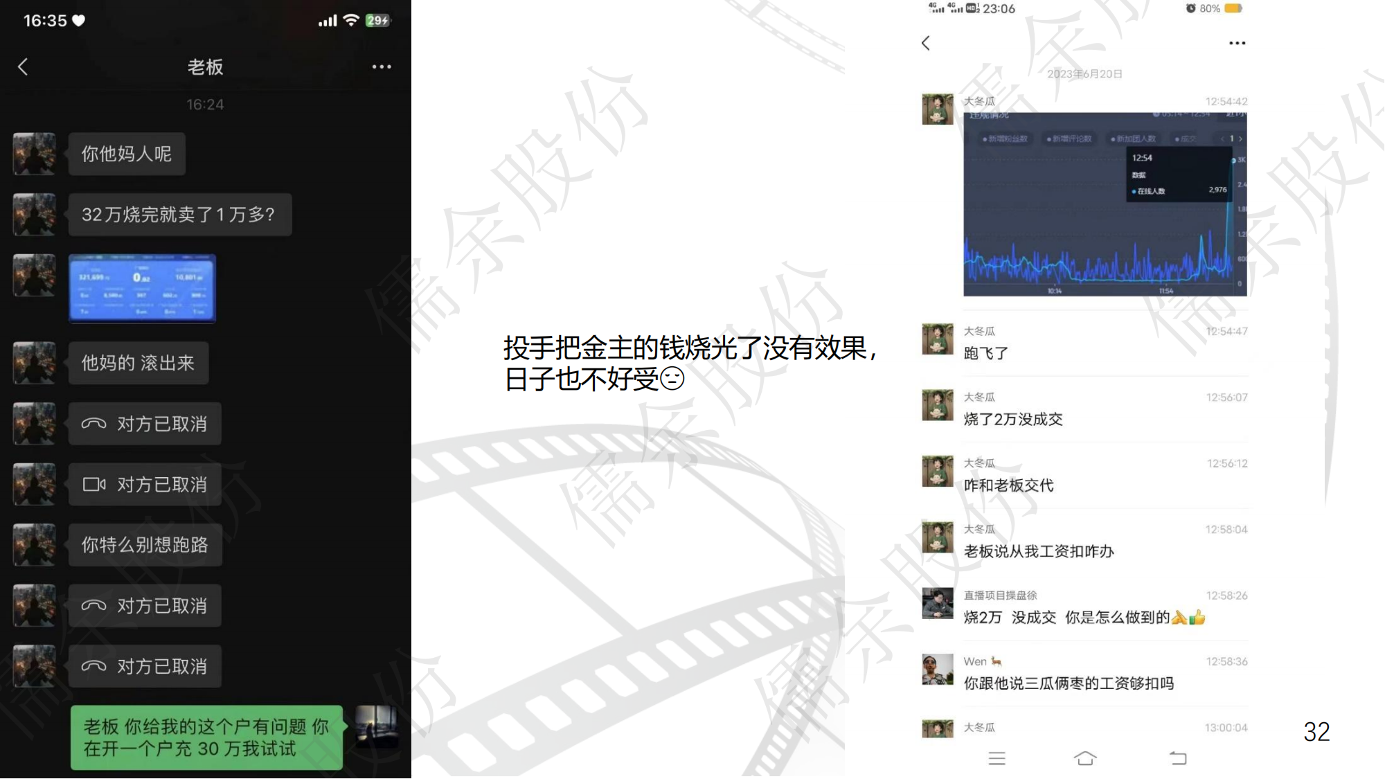Screen dimensions: 1385x779
Task: Tap own avatar beside green message
Action: coord(377,727)
